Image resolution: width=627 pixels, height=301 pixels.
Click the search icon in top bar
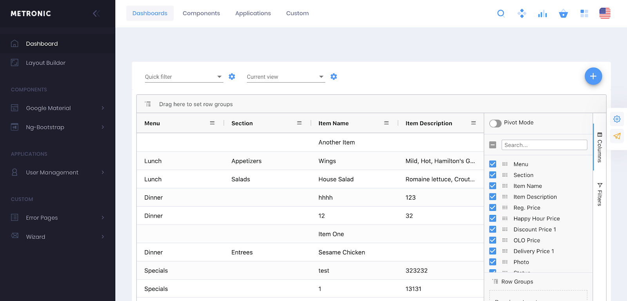[501, 14]
